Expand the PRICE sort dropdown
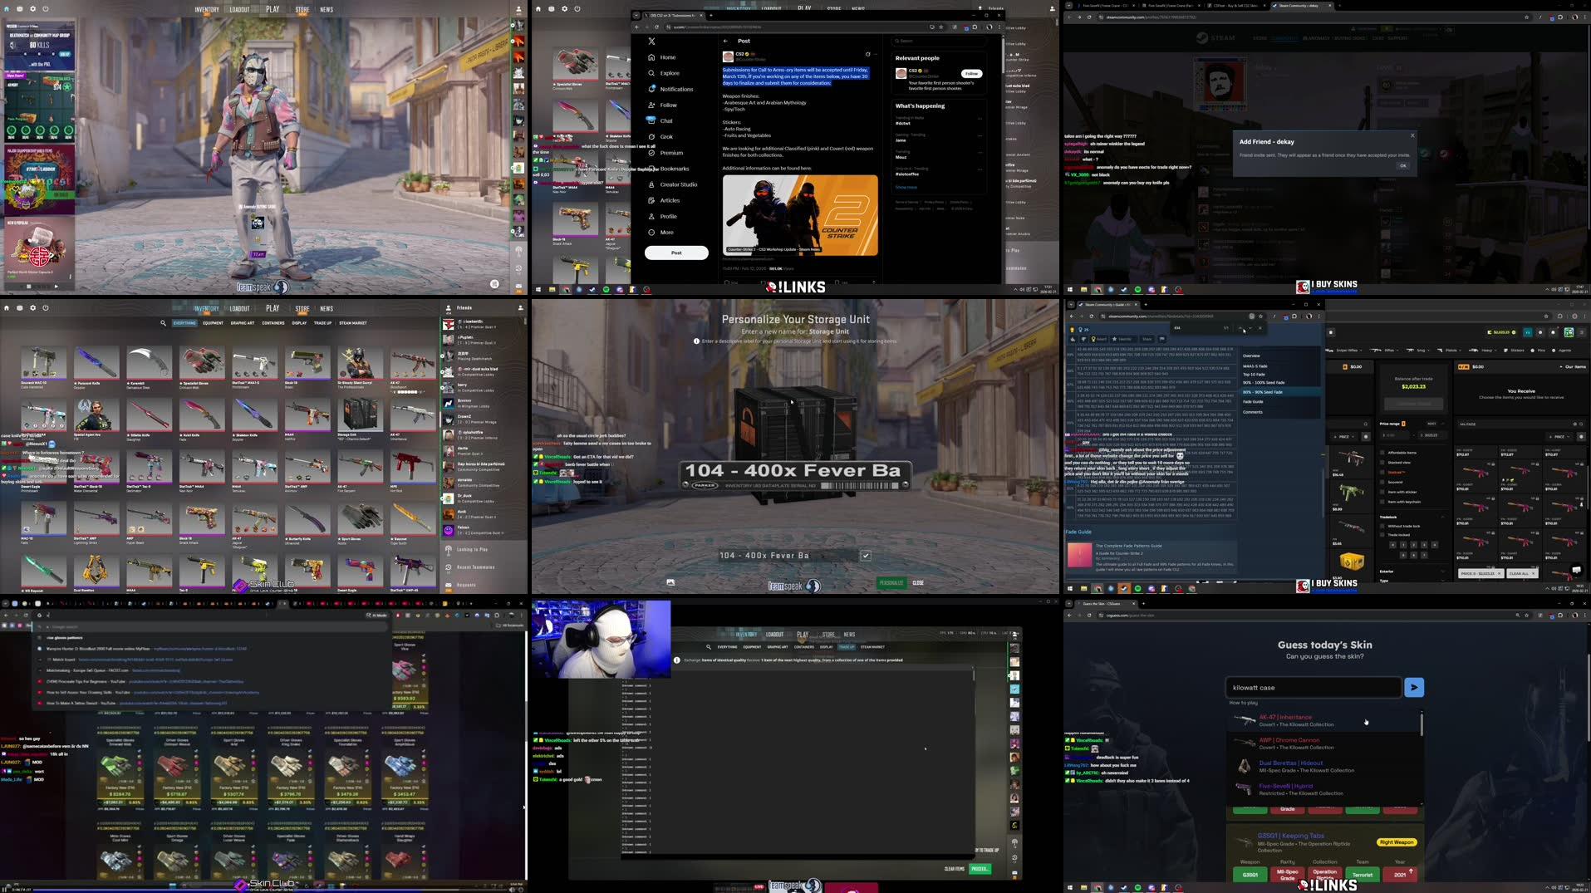This screenshot has width=1591, height=893. click(x=1344, y=436)
